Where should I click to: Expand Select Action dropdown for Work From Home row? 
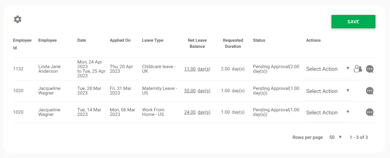click(x=328, y=112)
